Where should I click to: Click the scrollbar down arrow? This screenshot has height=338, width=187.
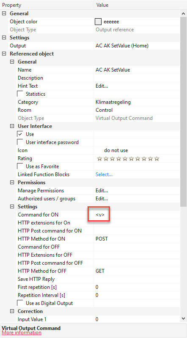(183, 318)
